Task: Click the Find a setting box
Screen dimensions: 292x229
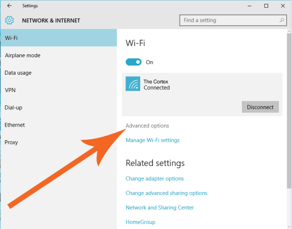Action: pyautogui.click(x=233, y=20)
